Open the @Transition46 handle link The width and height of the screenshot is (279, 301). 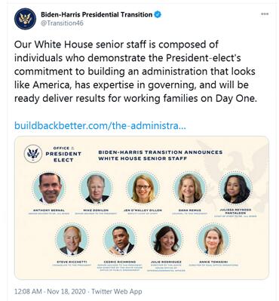(62, 23)
